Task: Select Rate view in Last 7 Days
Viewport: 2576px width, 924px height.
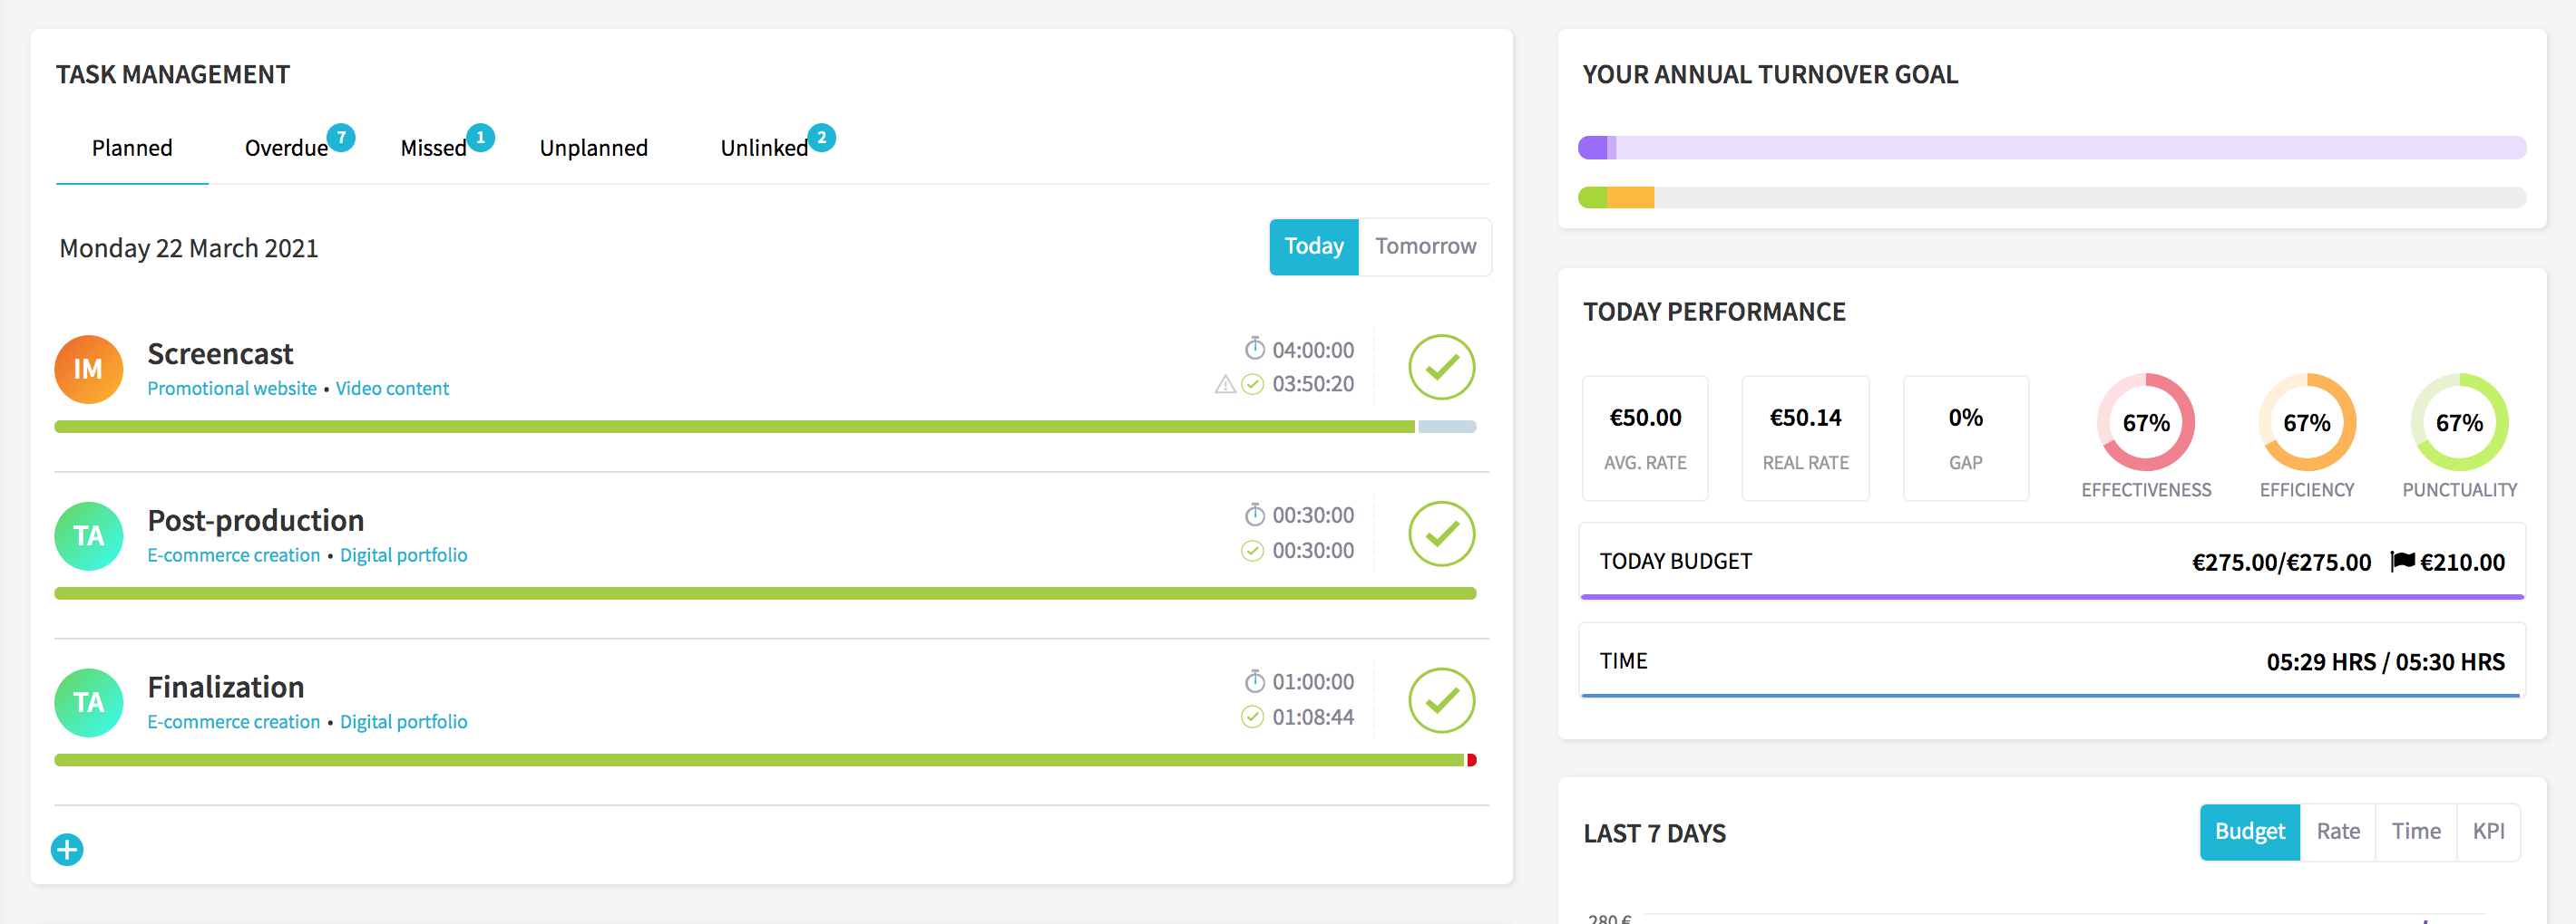Action: [x=2338, y=833]
